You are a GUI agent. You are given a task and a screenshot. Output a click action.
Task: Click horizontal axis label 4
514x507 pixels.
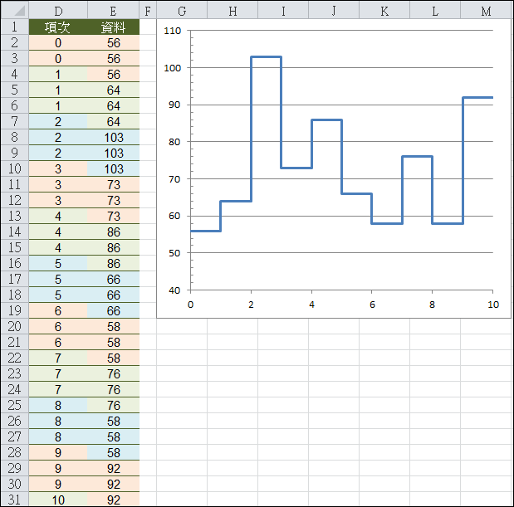pos(311,305)
